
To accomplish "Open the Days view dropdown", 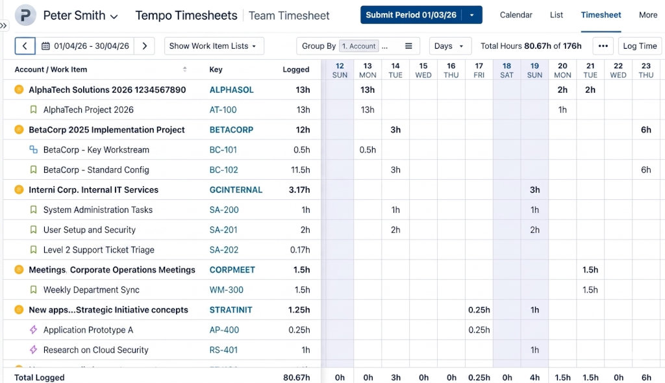I will coord(450,46).
